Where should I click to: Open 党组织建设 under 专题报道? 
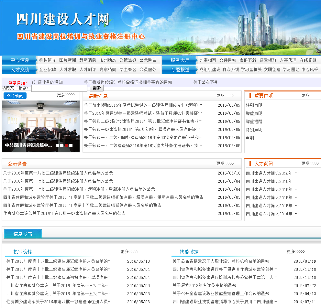pyautogui.click(x=210, y=69)
